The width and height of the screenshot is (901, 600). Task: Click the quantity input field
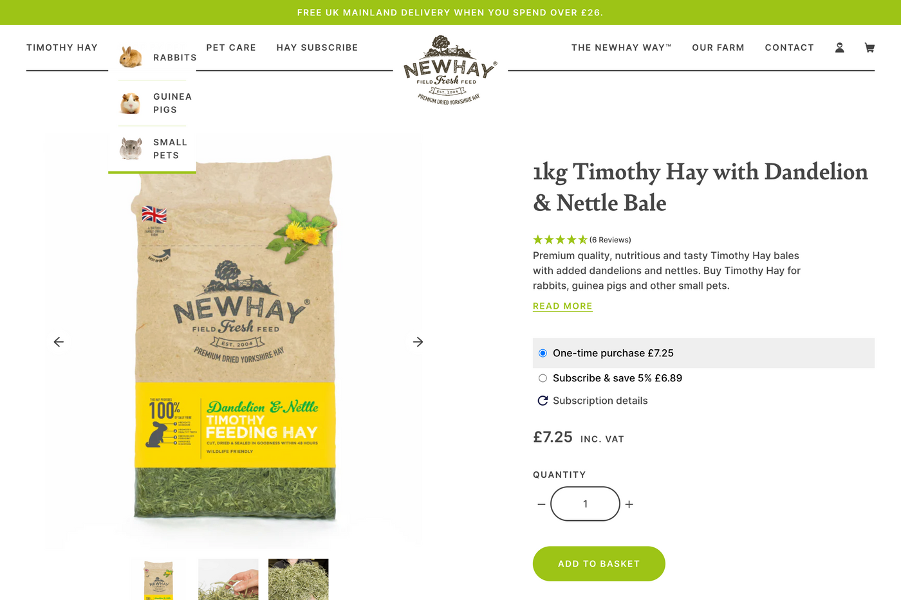585,504
